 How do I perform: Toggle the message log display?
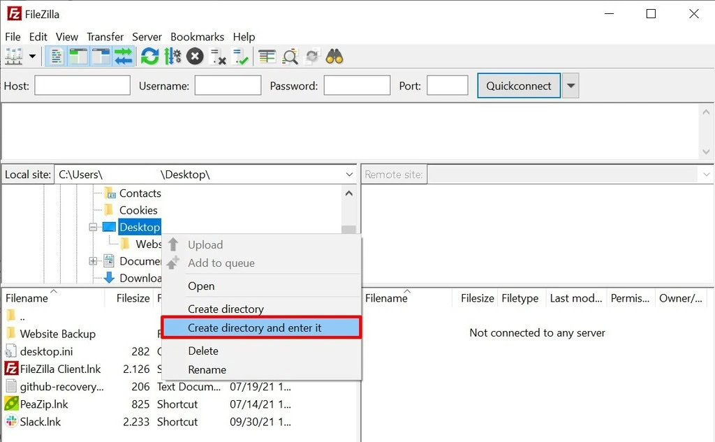[x=55, y=56]
